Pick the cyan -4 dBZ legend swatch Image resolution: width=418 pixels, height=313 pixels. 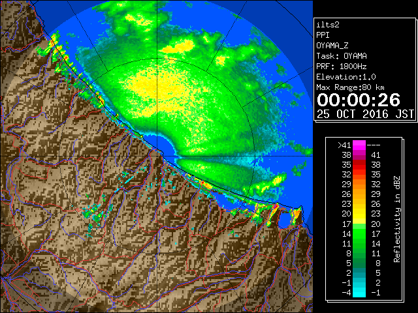[x=359, y=293]
